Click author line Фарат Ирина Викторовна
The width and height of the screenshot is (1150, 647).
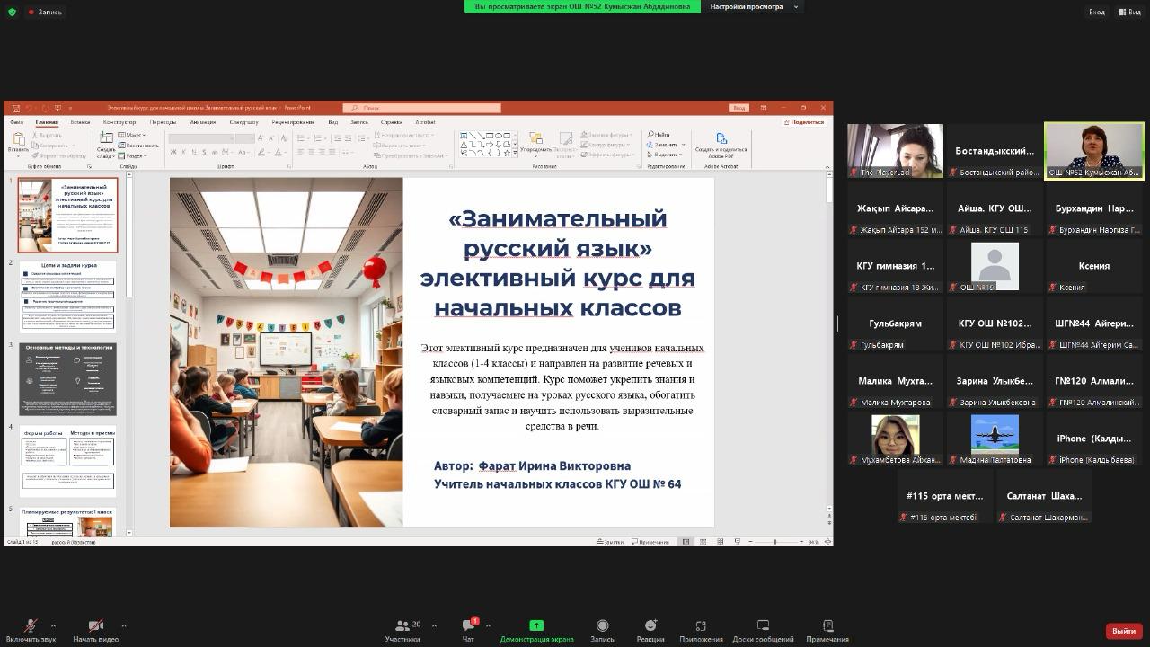point(532,465)
